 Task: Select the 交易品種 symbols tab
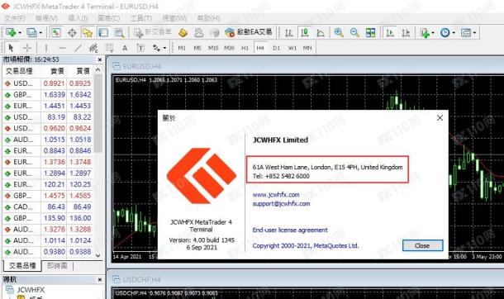pyautogui.click(x=22, y=266)
